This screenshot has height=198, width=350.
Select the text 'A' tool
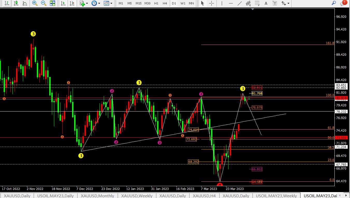(x=266, y=3)
